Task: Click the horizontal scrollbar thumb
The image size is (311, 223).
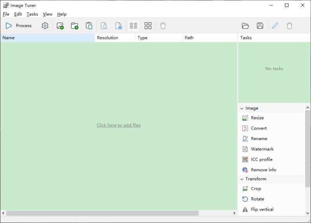Action: [102, 213]
